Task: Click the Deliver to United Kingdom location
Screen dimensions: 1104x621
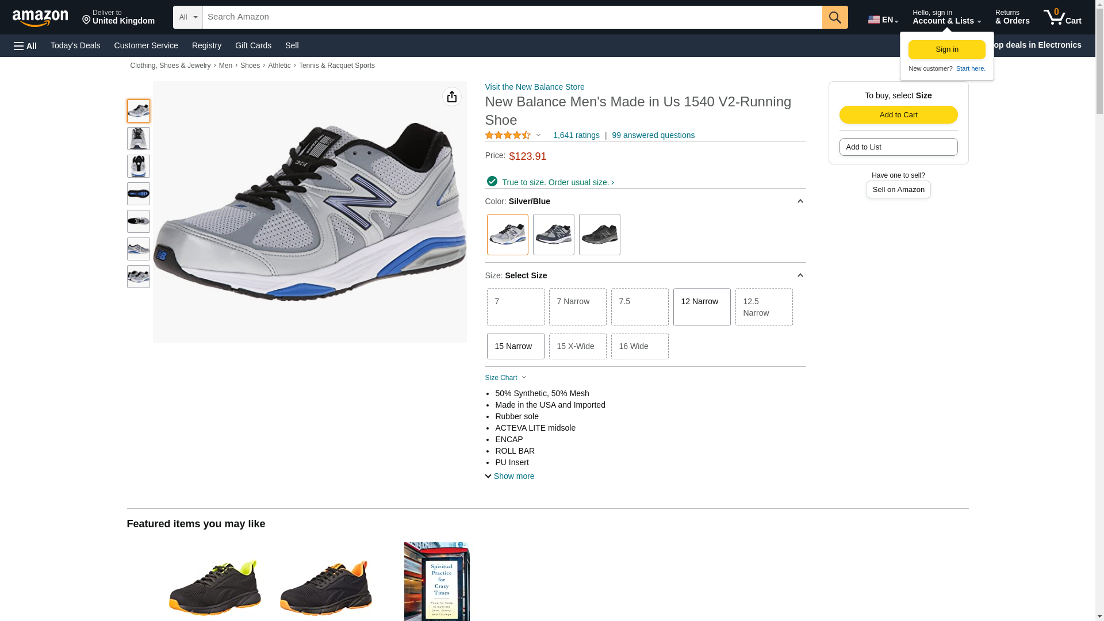Action: click(118, 17)
